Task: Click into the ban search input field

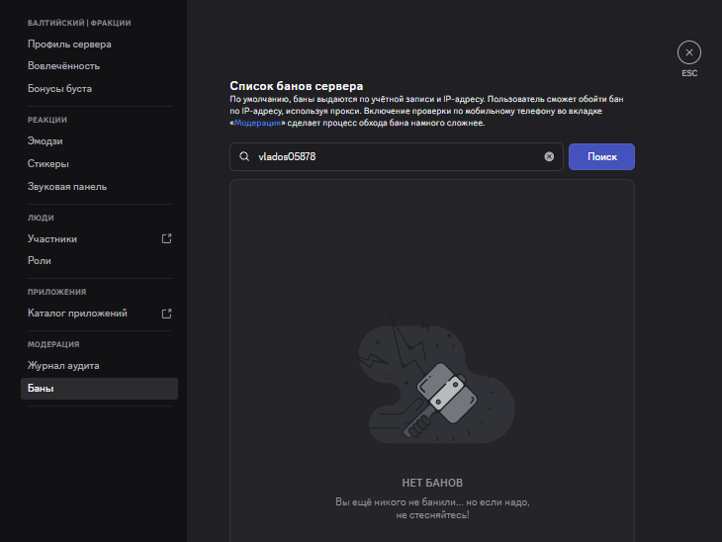Action: click(396, 156)
